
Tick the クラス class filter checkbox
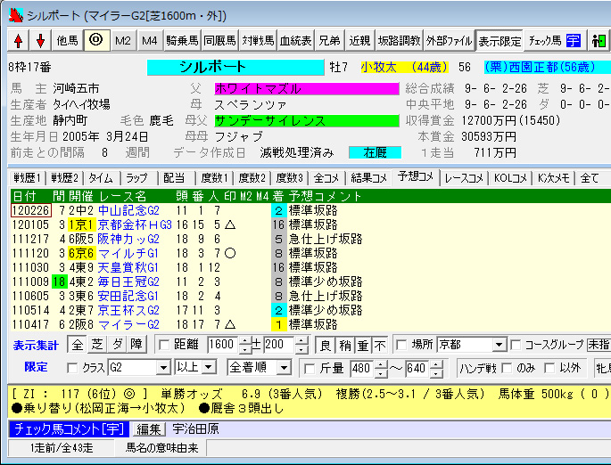pos(73,368)
